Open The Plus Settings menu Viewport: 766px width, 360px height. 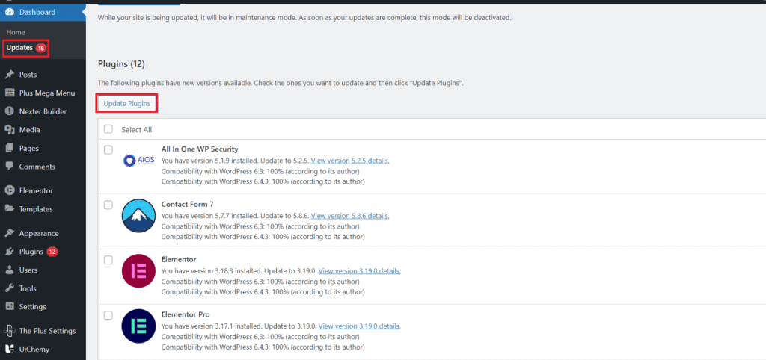47,331
